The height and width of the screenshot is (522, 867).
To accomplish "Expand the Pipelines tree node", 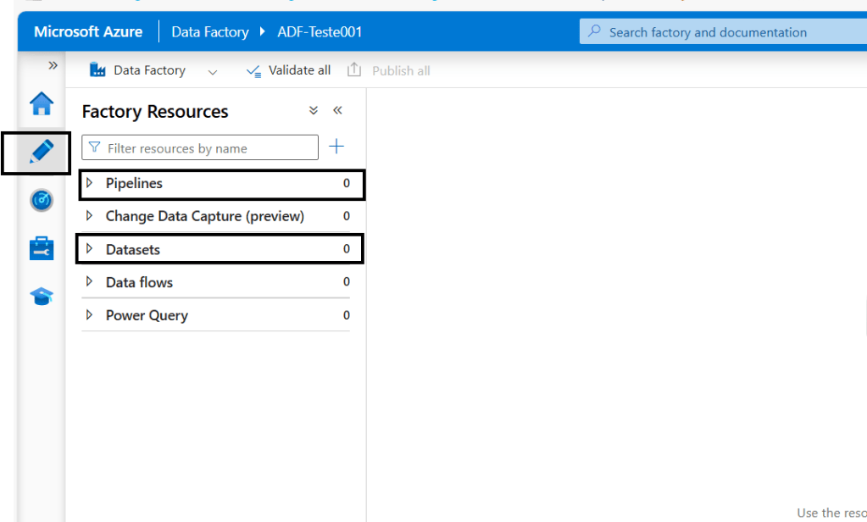I will click(90, 183).
